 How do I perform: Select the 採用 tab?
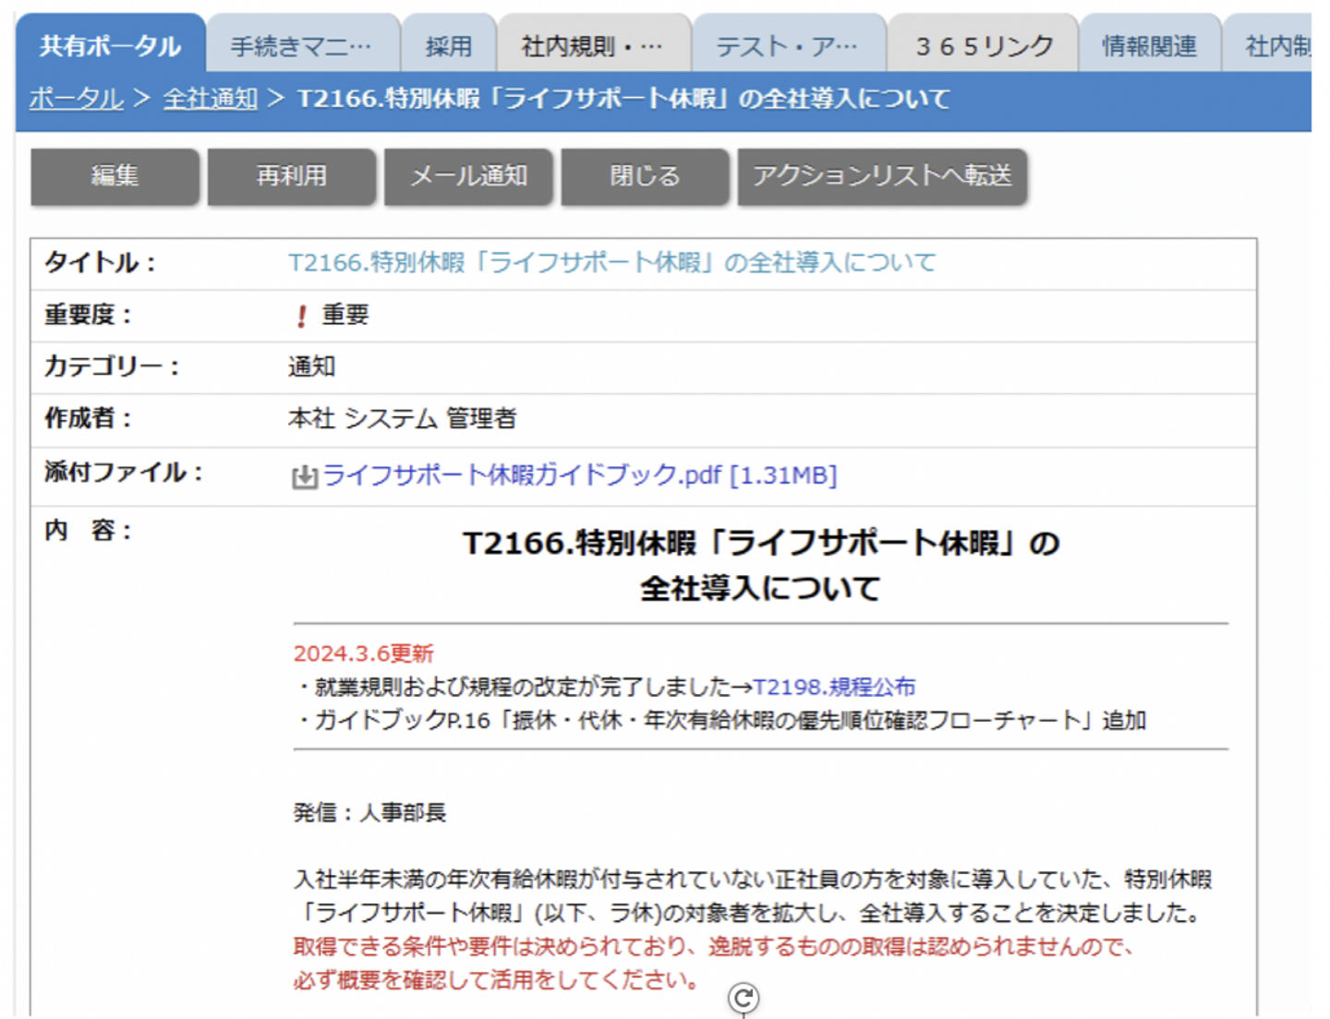[x=449, y=45]
